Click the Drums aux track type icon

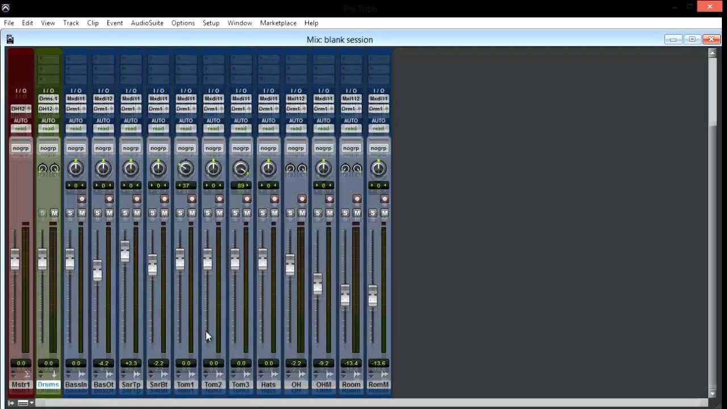54,374
